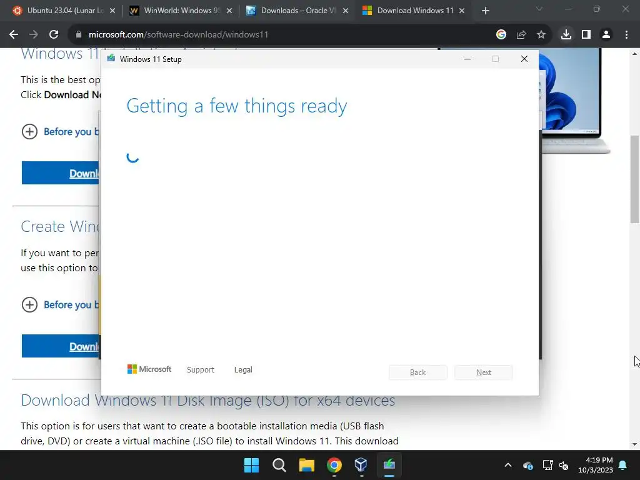This screenshot has width=640, height=480.
Task: Open taskbar Search
Action: [x=279, y=465]
